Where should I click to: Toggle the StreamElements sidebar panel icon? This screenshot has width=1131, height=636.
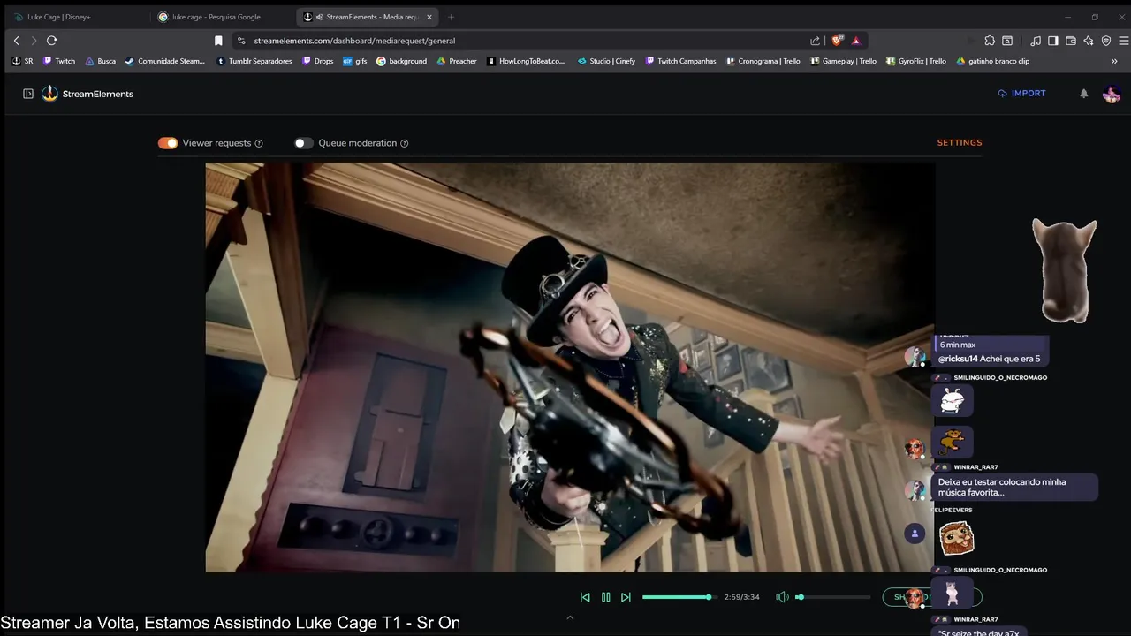[28, 94]
